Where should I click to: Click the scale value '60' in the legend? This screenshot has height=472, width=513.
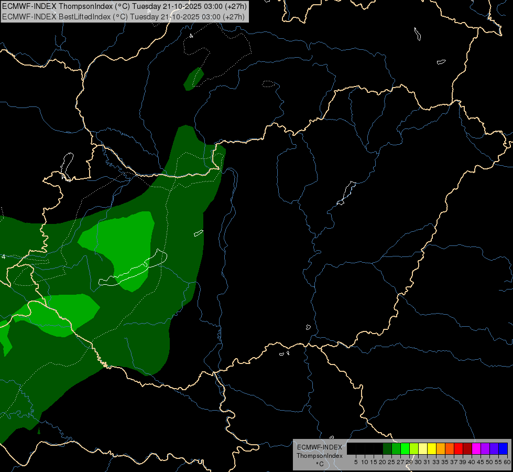pos(507,462)
